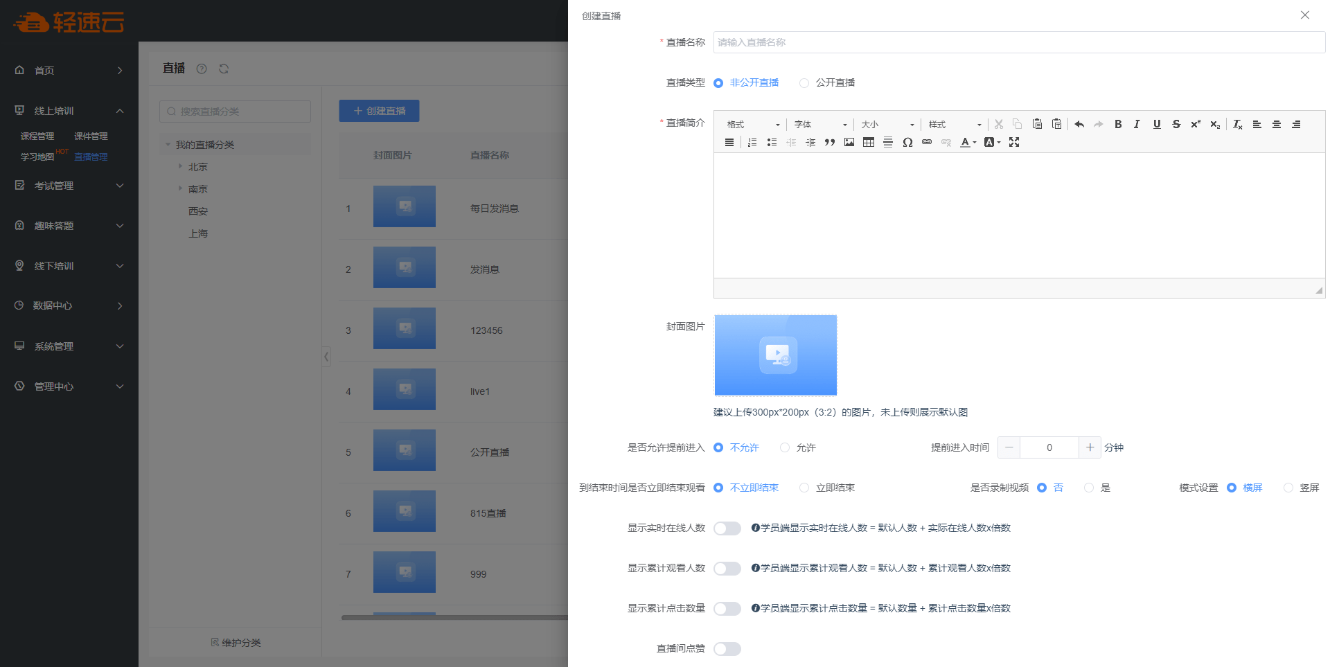Image resolution: width=1330 pixels, height=667 pixels.
Task: Insert an image in the live description editor
Action: (849, 142)
